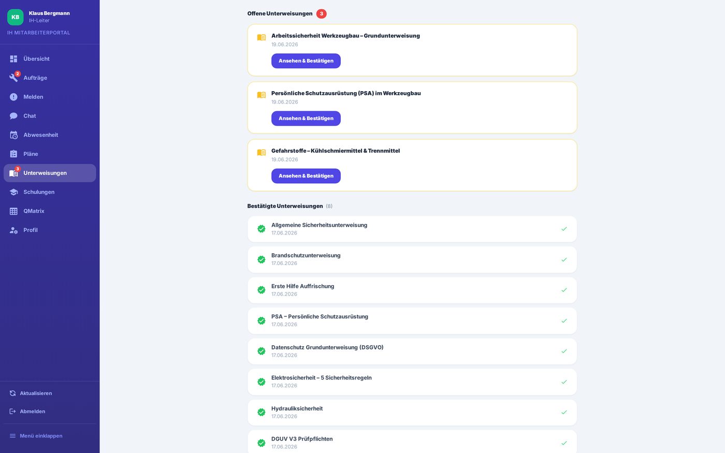
Task: Click the Abwesenheit calendar icon
Action: pos(13,135)
